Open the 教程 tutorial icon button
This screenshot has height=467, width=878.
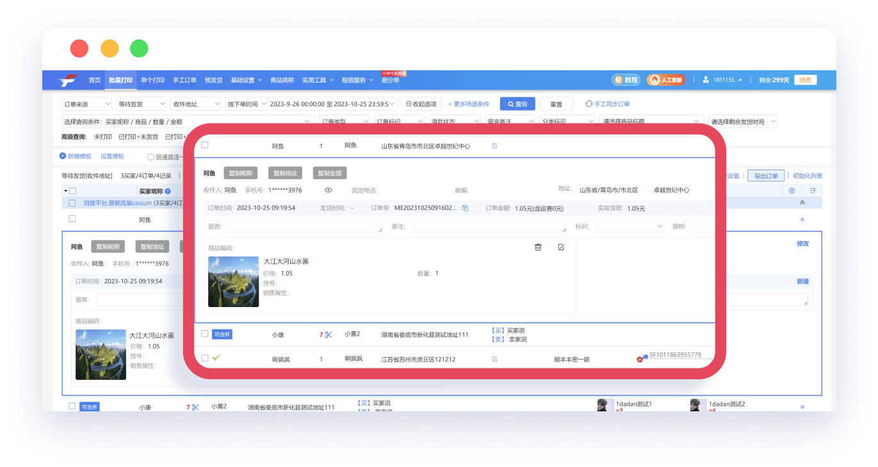point(625,80)
